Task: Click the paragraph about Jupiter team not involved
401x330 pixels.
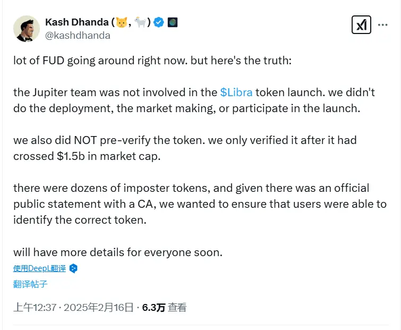Action: click(x=194, y=100)
